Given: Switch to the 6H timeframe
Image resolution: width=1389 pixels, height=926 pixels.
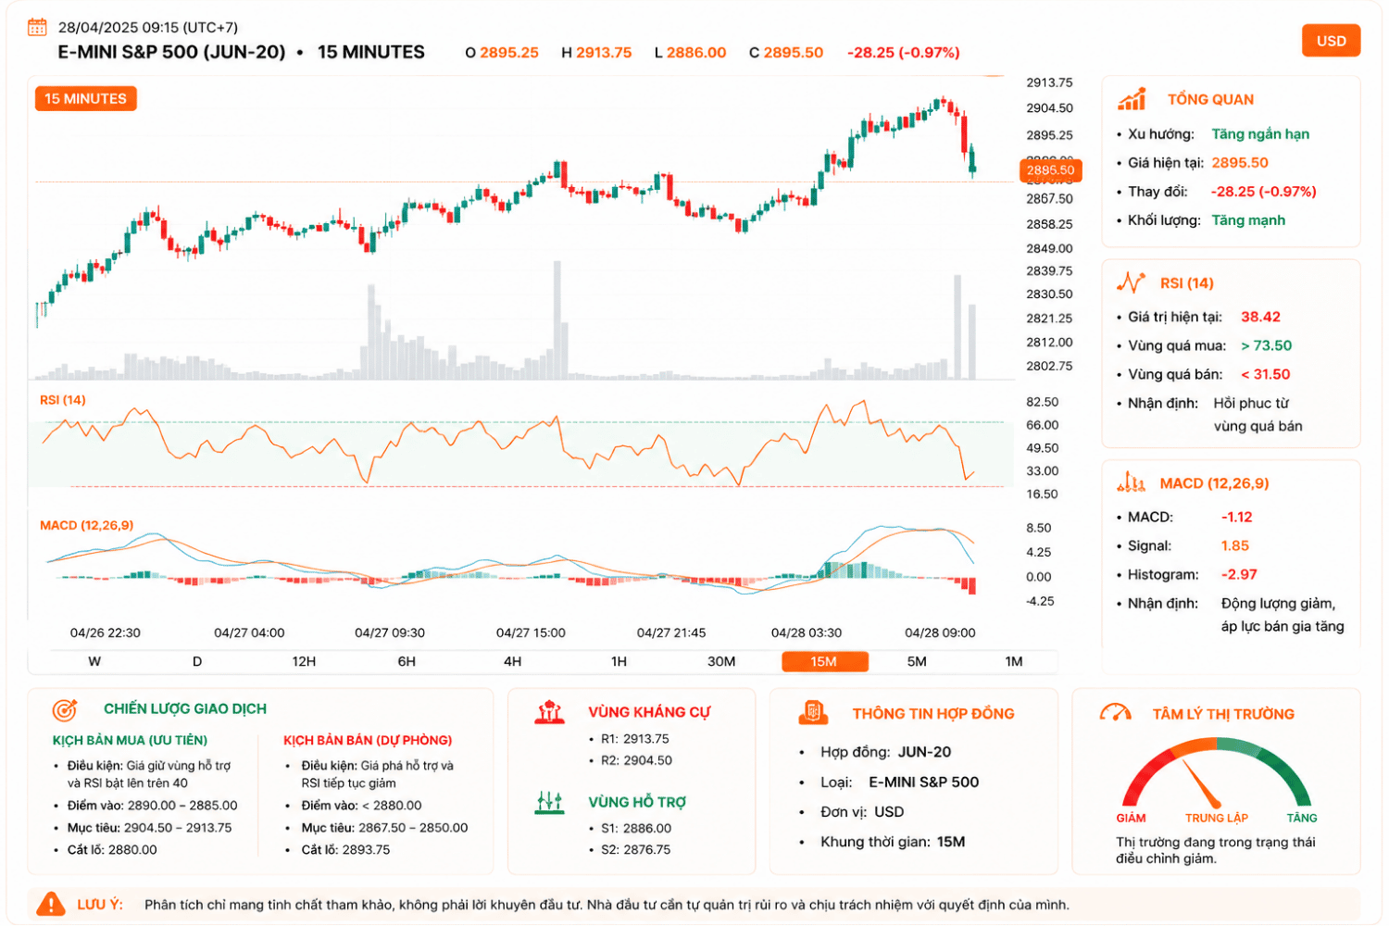Looking at the screenshot, I should 407,661.
